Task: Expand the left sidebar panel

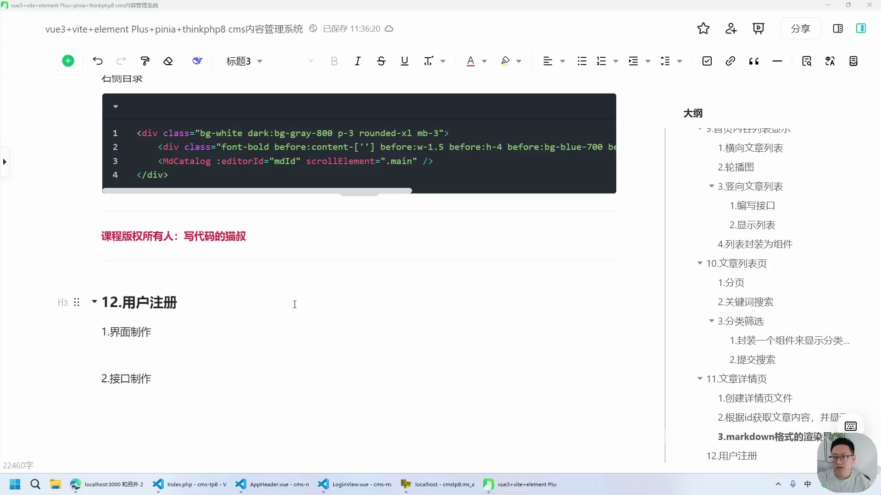Action: [5, 162]
